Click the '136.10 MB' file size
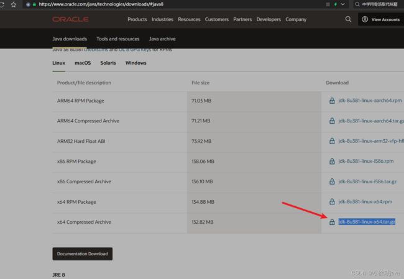Screen dimensions: 404x279 point(202,181)
